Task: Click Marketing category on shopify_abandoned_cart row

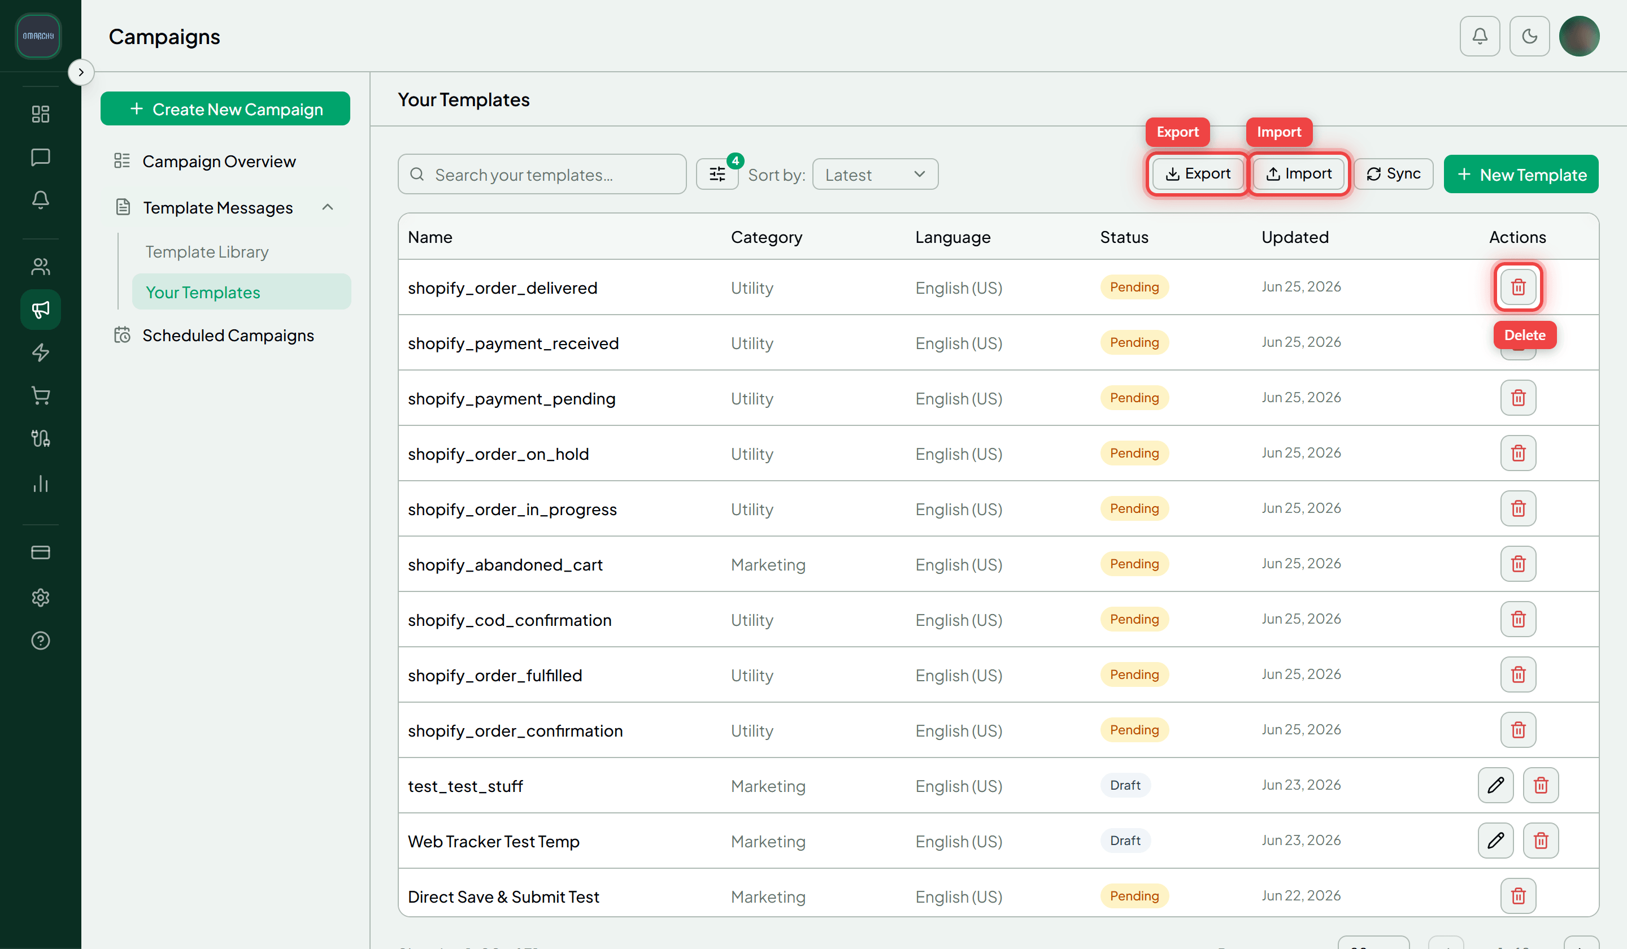Action: [x=768, y=565]
